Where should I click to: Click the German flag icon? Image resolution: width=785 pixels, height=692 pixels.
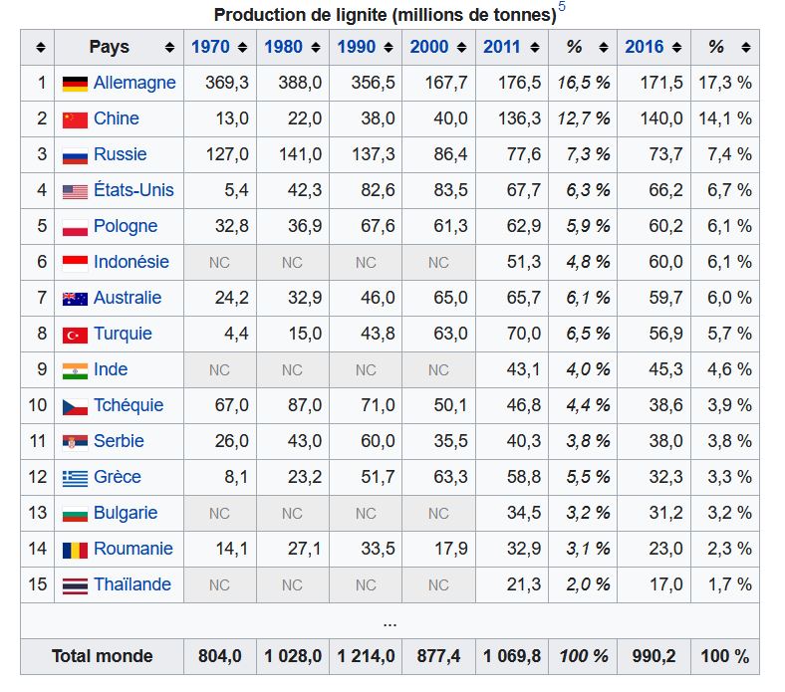[75, 84]
